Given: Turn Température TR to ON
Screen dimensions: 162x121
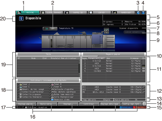Looking at the screenshot, I should pos(47,29).
